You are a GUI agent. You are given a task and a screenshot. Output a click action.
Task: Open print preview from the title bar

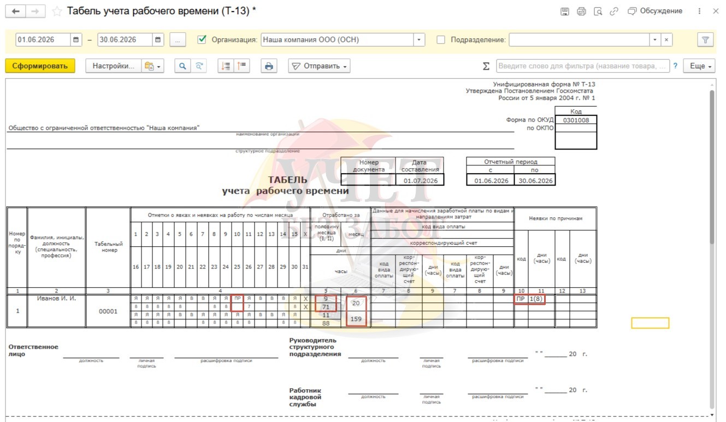(x=598, y=11)
